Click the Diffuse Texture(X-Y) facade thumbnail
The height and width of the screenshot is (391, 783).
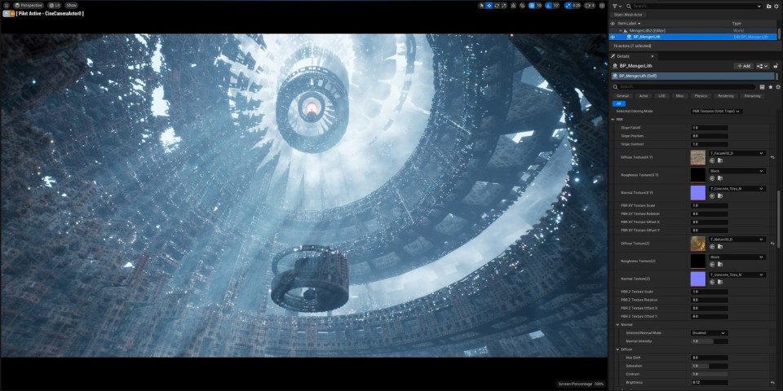(x=698, y=157)
